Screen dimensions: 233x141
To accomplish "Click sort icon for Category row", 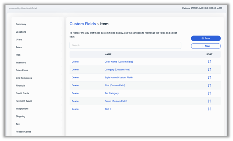I will [x=209, y=70].
